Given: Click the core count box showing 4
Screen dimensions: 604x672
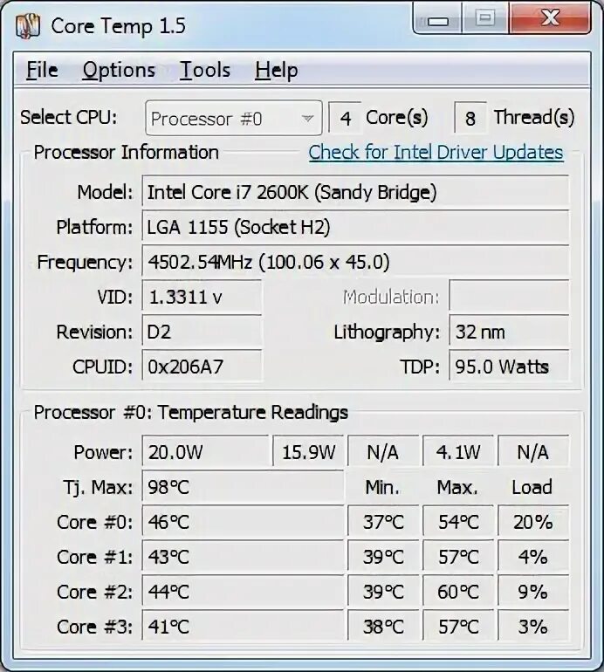Looking at the screenshot, I should (x=345, y=118).
